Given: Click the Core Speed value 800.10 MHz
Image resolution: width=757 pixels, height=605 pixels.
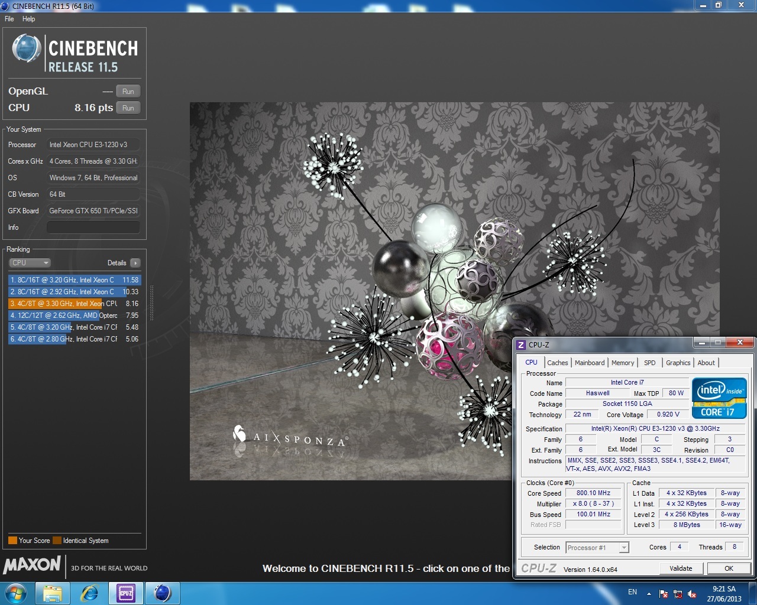Looking at the screenshot, I should (x=593, y=493).
